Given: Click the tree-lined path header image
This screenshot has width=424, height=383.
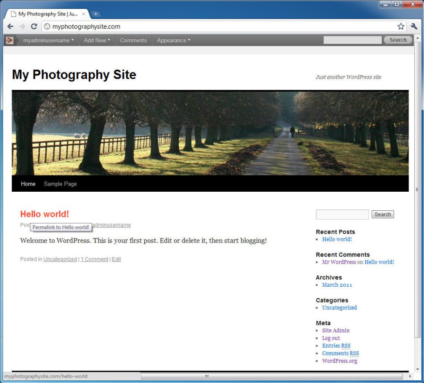Looking at the screenshot, I should [x=210, y=133].
